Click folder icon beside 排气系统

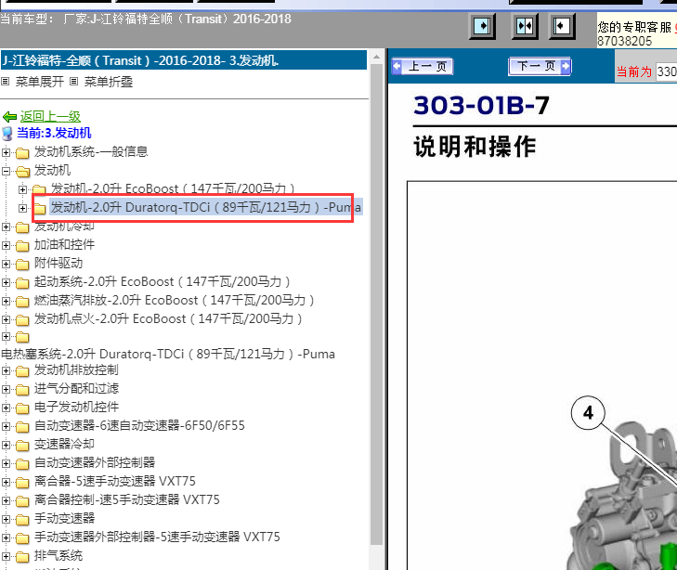click(22, 557)
